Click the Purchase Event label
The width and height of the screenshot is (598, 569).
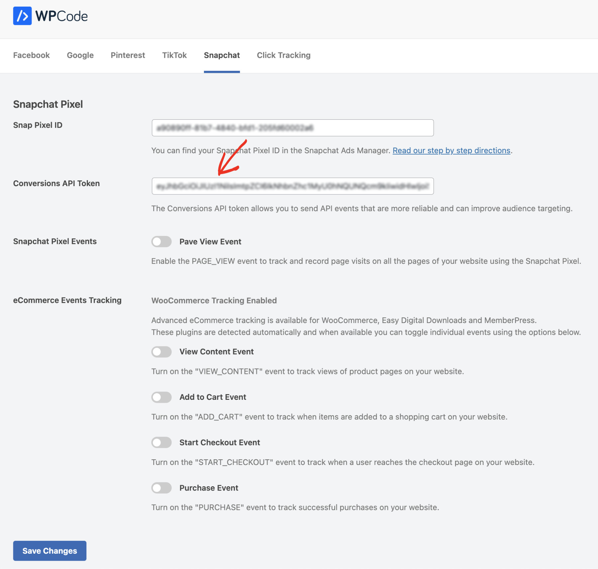(x=209, y=488)
